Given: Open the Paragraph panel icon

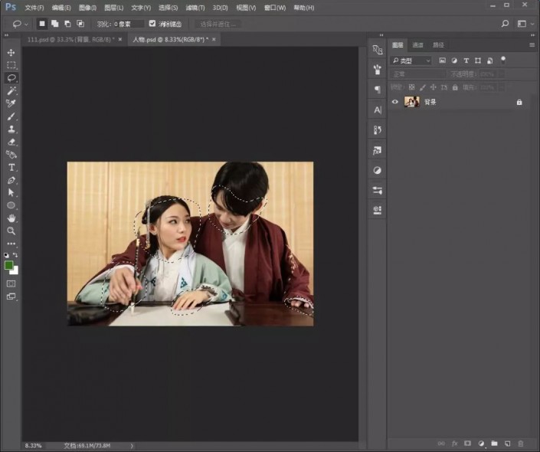Looking at the screenshot, I should 378,90.
